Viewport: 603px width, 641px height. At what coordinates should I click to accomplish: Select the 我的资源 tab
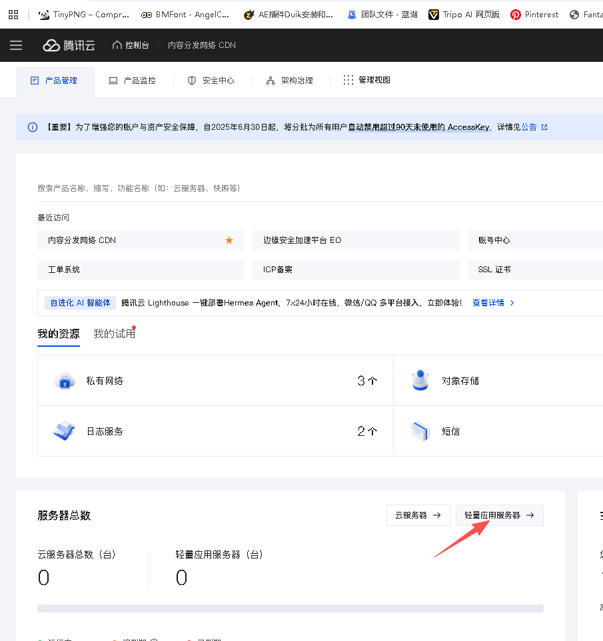tap(59, 334)
